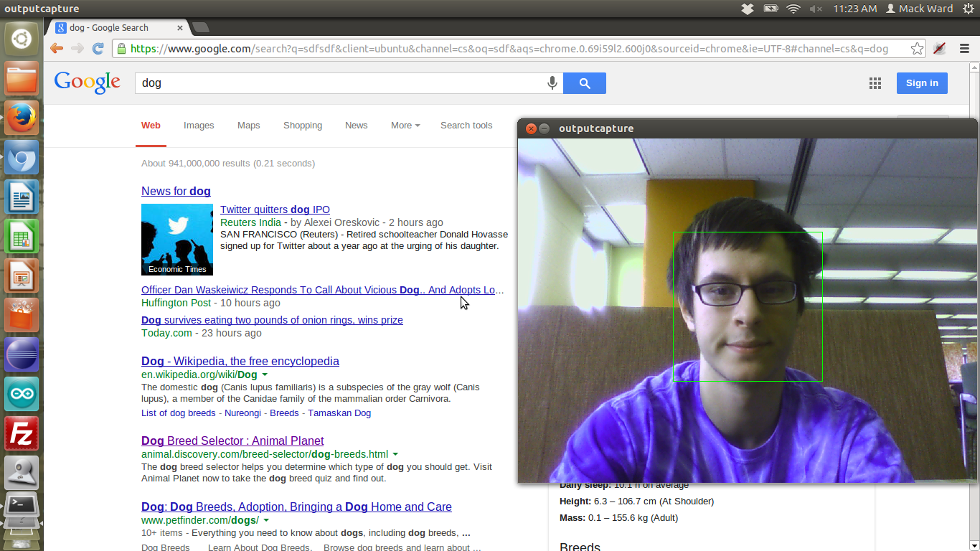Open LibreOffice Calc from the launcher
980x551 pixels.
[22, 236]
